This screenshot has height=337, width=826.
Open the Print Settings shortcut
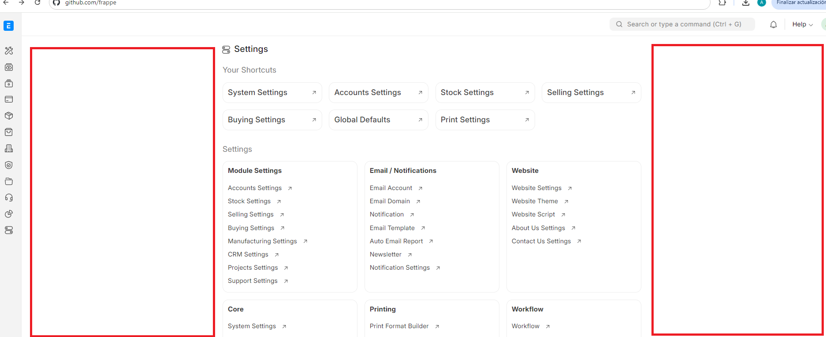pyautogui.click(x=485, y=120)
